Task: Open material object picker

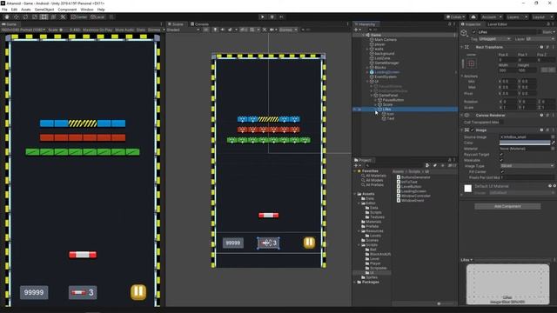Action: (x=553, y=149)
